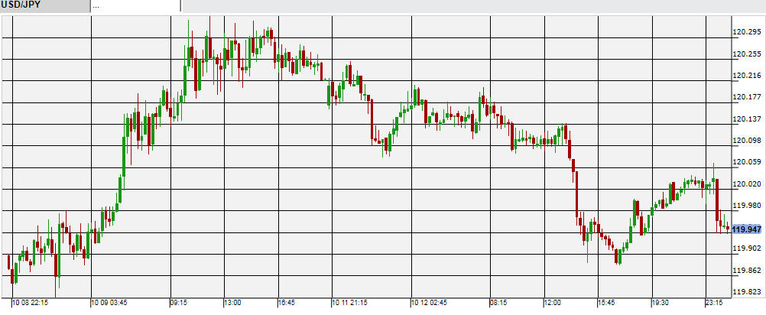This screenshot has width=766, height=315.
Task: Click the 19:30 time axis label
Action: (x=660, y=303)
